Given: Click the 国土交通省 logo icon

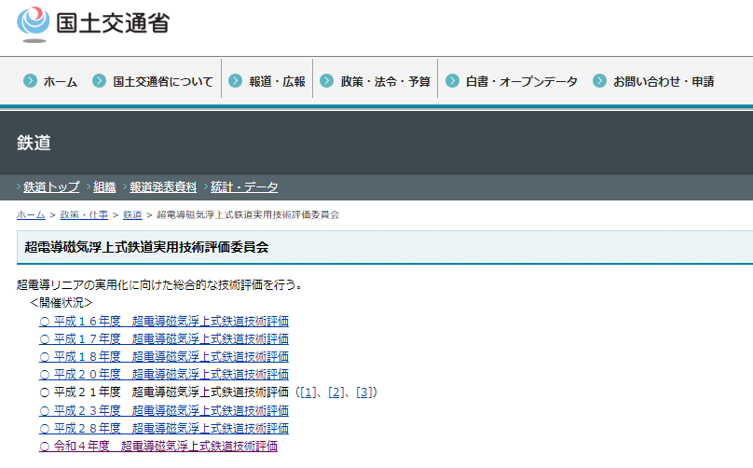Looking at the screenshot, I should coord(34,24).
